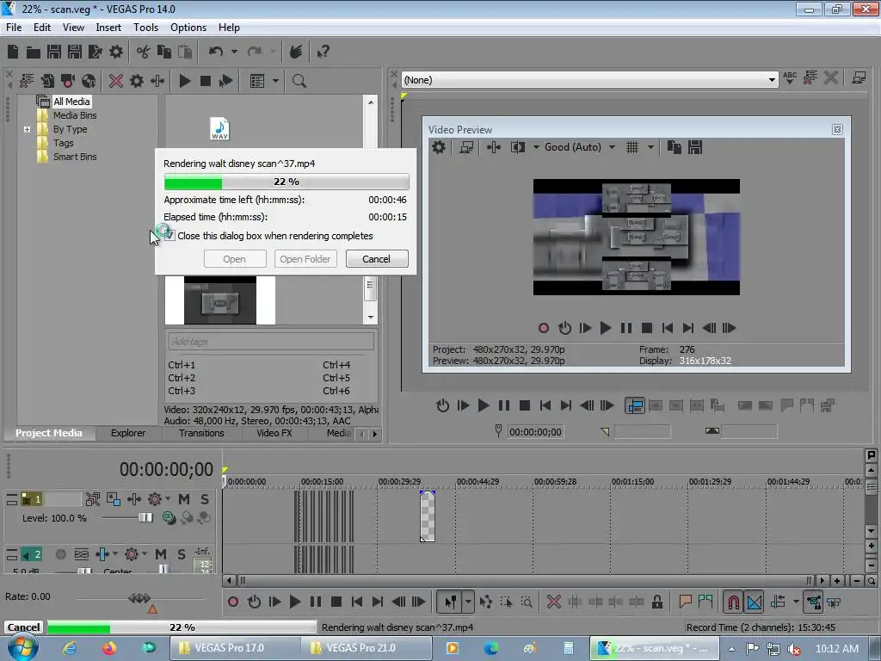Click Copy Snapshot to clipboard icon
The height and width of the screenshot is (661, 881).
675,147
